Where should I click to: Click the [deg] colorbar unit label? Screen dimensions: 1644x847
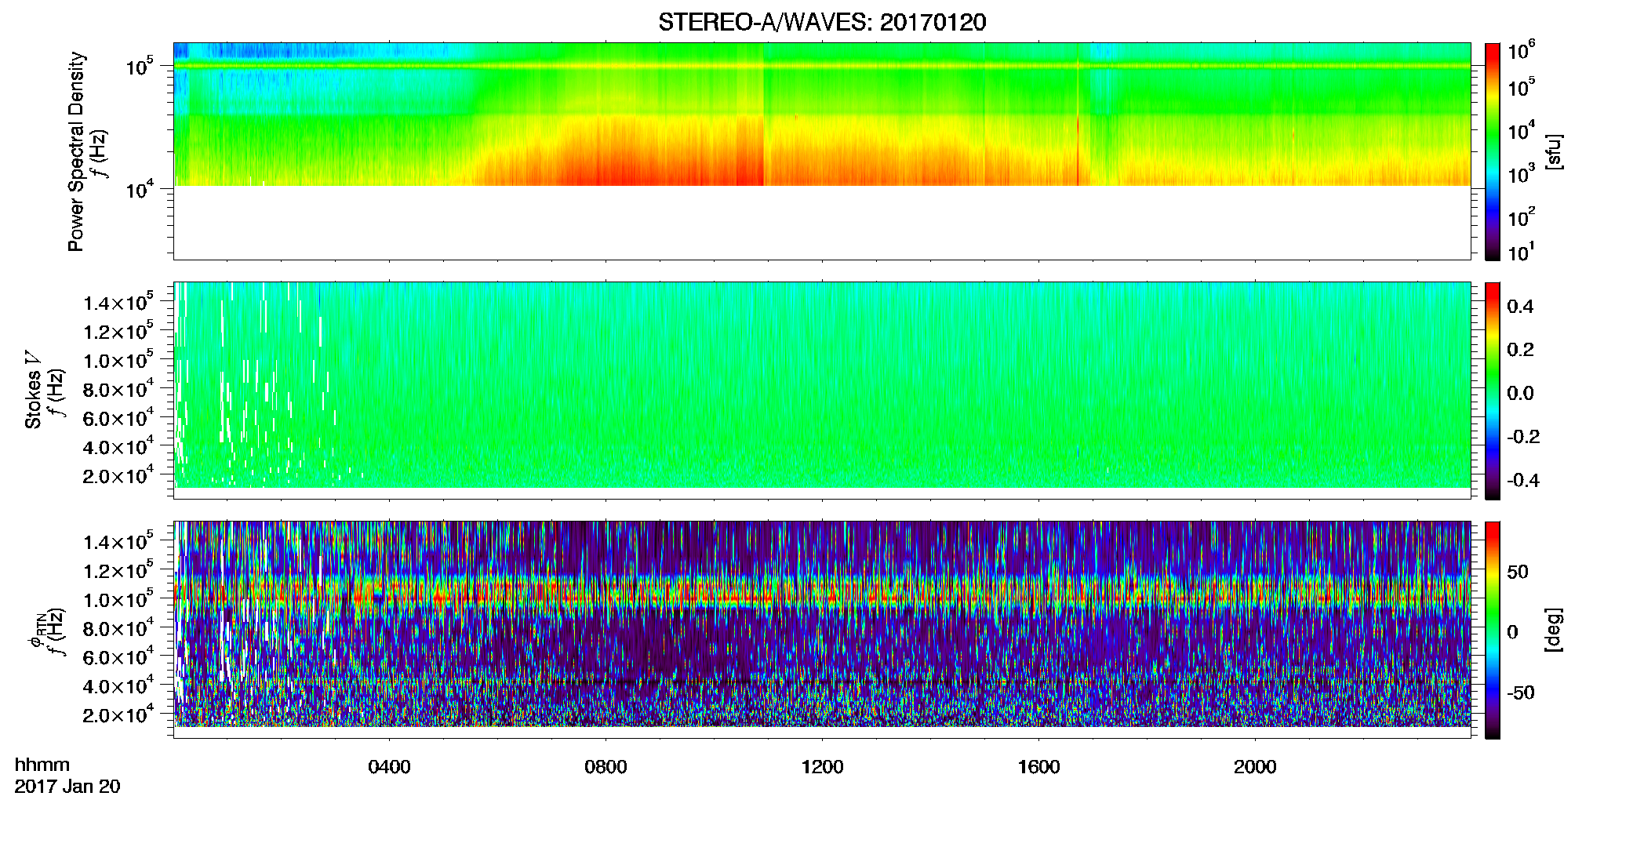click(x=1554, y=630)
